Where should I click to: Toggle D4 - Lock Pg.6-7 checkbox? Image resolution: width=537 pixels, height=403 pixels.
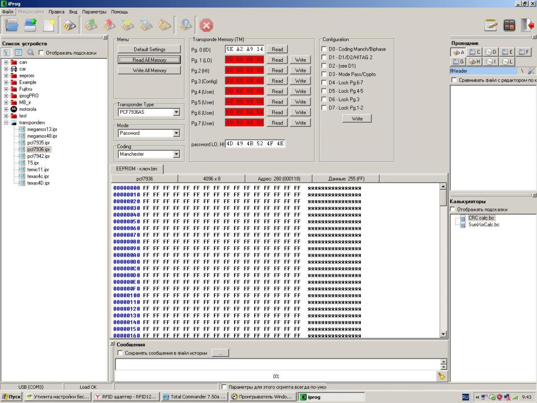pyautogui.click(x=324, y=83)
